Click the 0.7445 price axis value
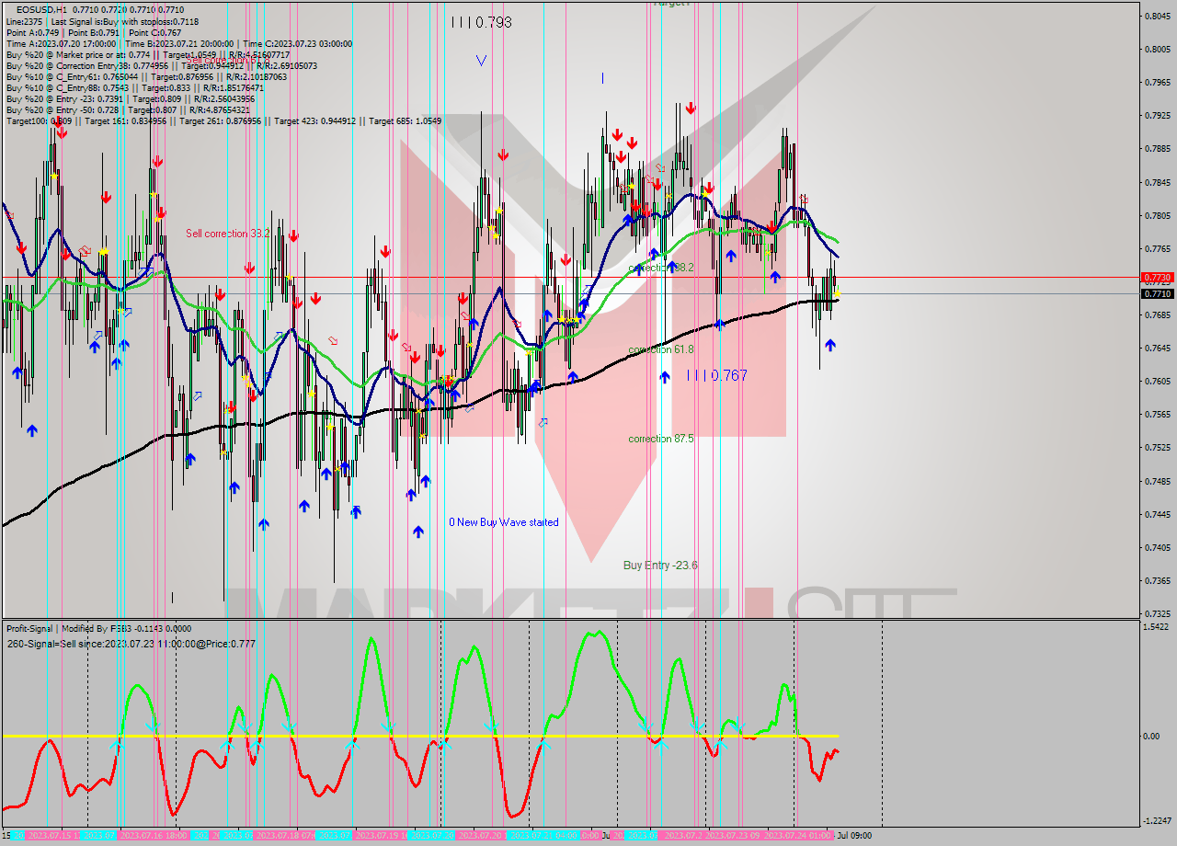 pos(1157,514)
